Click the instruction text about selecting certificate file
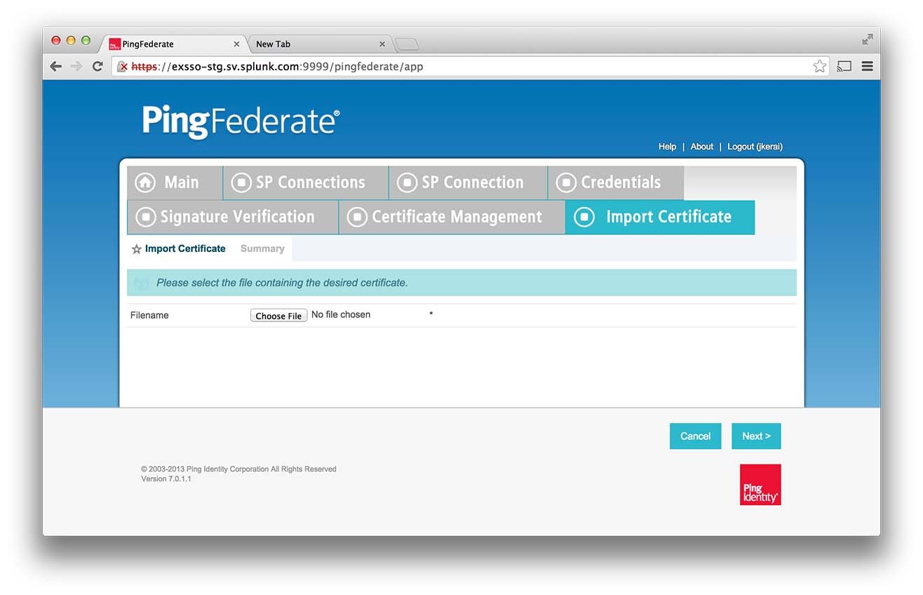 (x=282, y=283)
